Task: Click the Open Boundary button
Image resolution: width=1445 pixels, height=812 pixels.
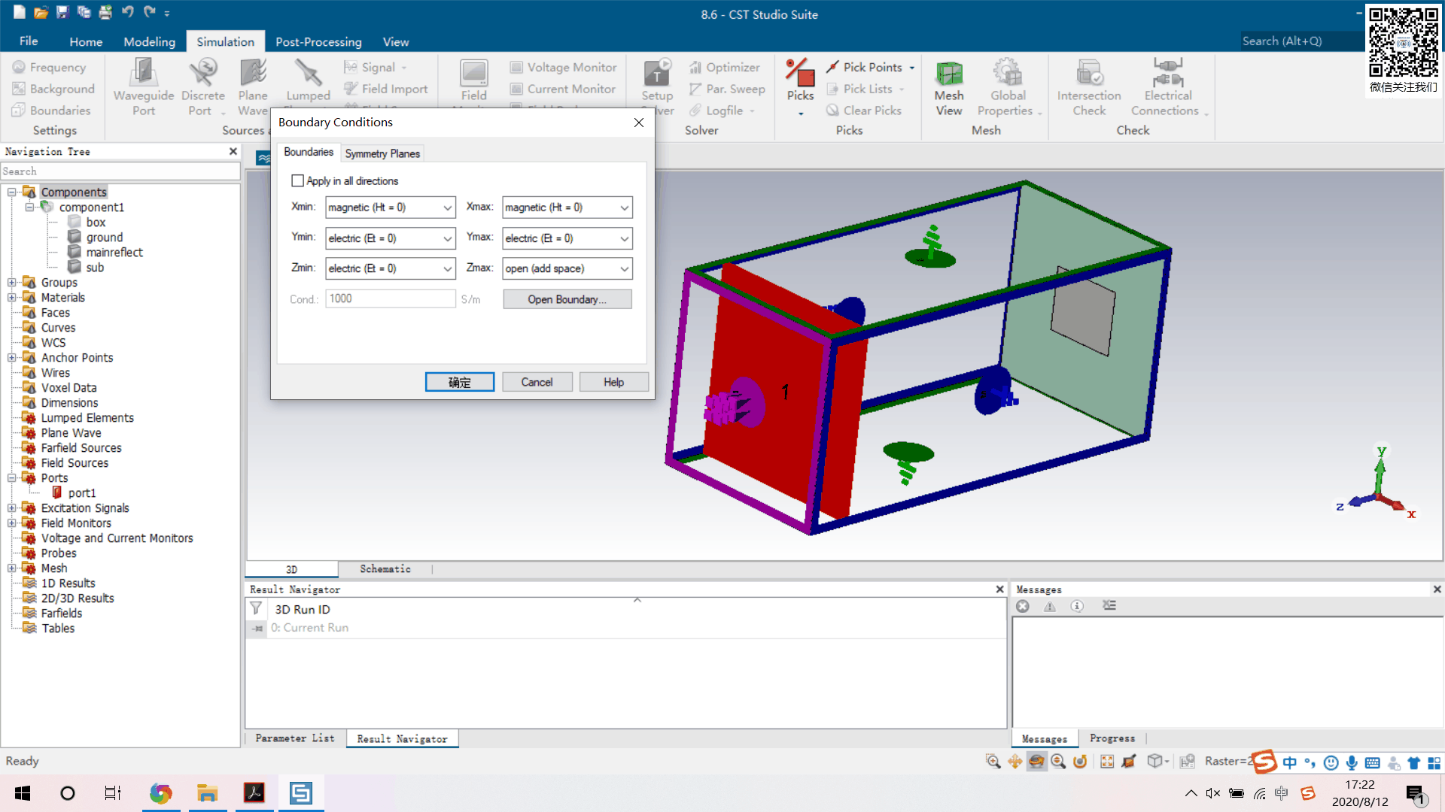Action: tap(567, 299)
